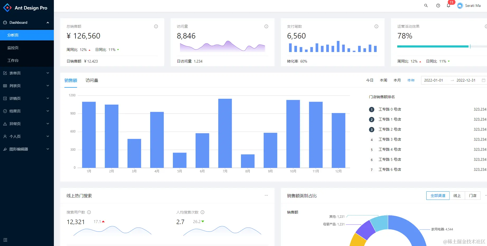Click the 列表页 table icon

(x=5, y=86)
